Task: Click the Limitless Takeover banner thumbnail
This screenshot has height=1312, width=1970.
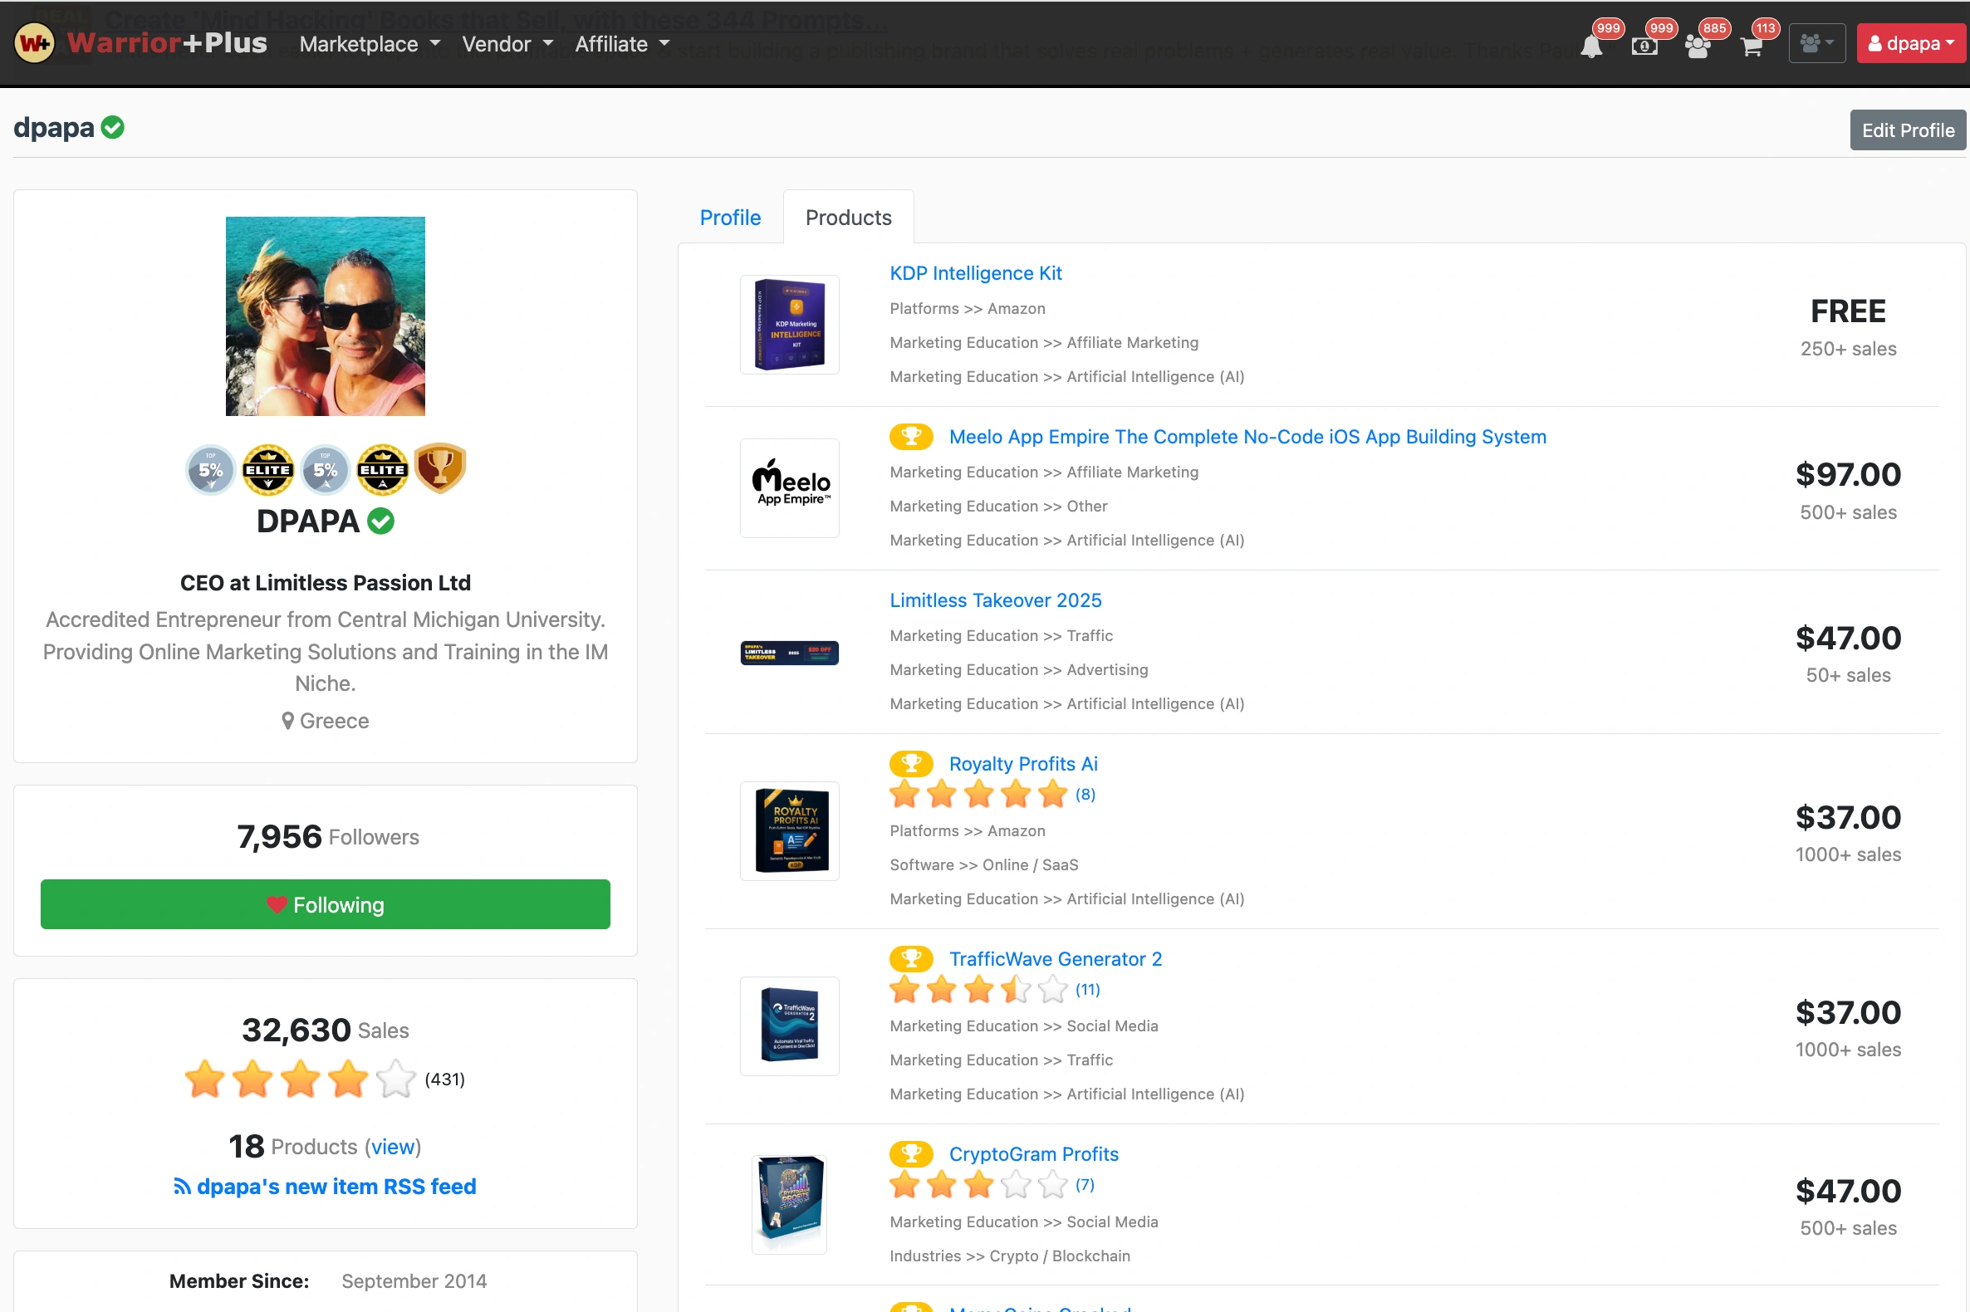Action: [789, 652]
